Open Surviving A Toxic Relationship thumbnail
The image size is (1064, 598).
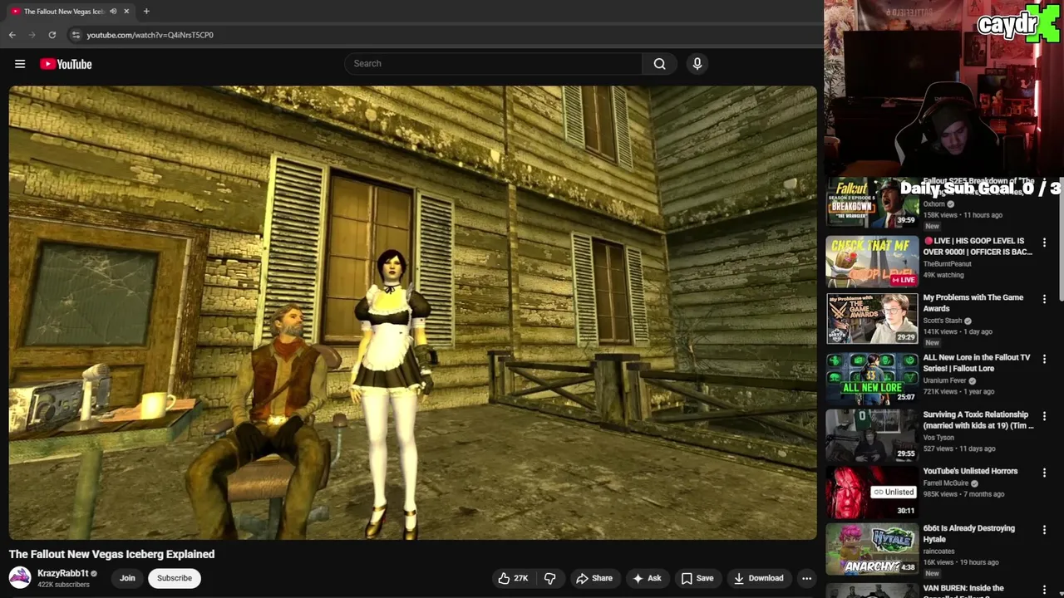[872, 435]
